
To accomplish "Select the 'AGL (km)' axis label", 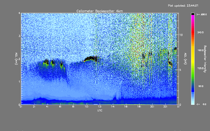I will pyautogui.click(x=16, y=59).
